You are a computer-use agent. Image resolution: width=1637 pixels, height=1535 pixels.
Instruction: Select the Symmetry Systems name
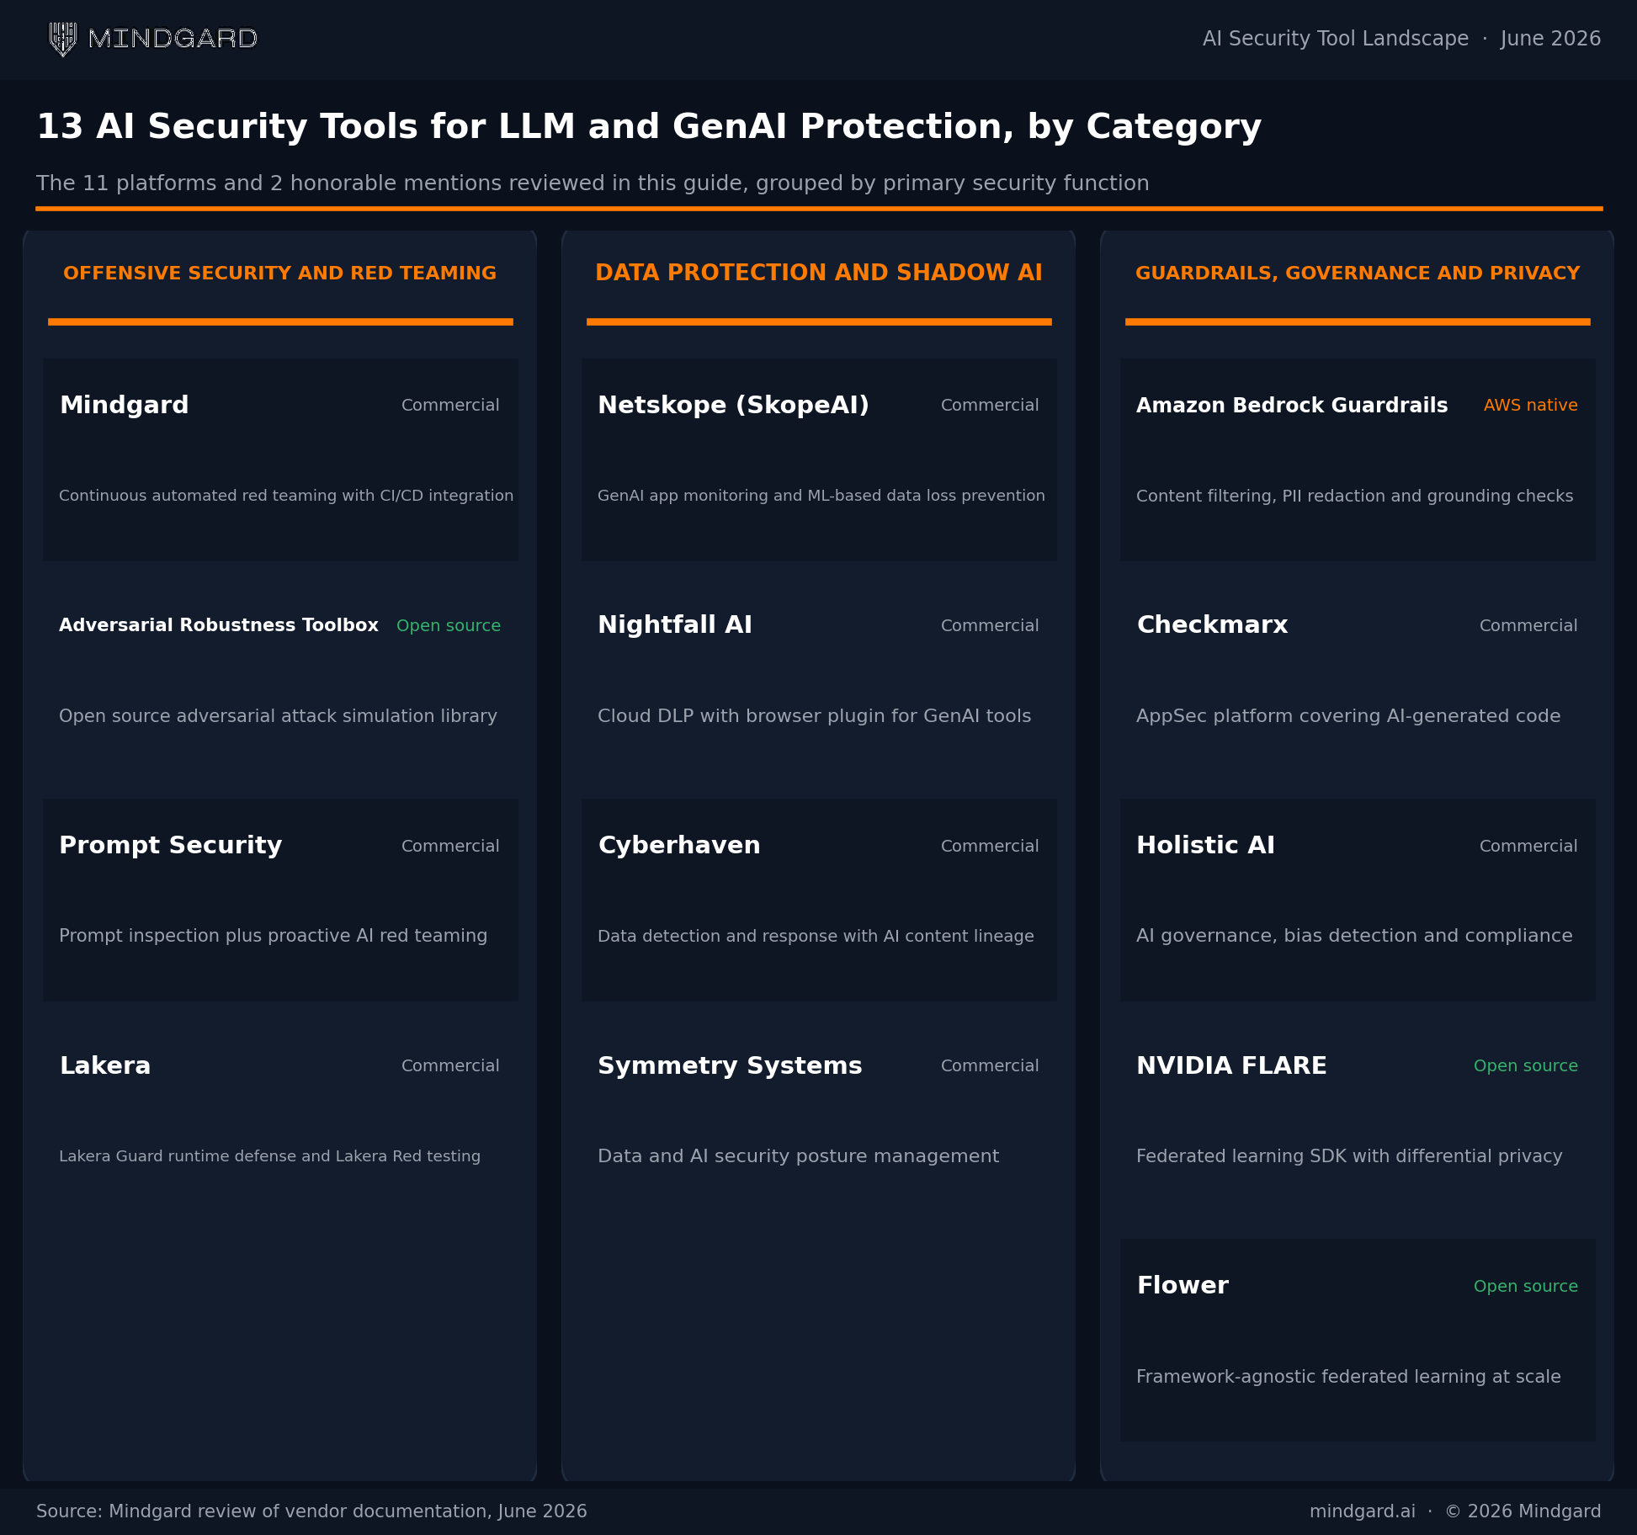(730, 1065)
